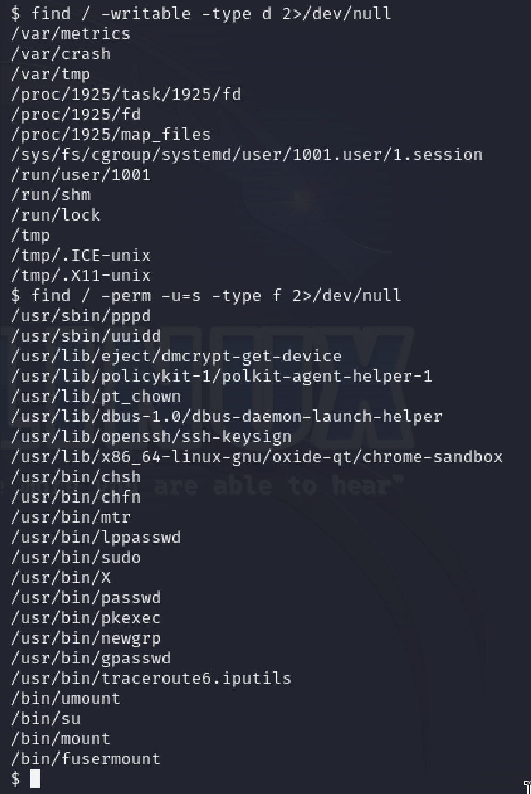Click the /tmp/.ICE-unix output line

pos(80,255)
